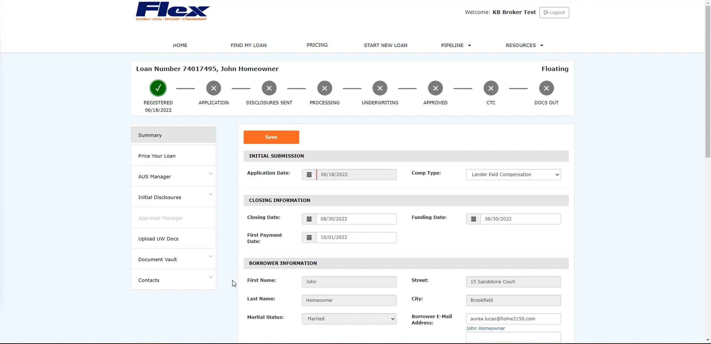Click the Flex logo
The height and width of the screenshot is (344, 711).
pyautogui.click(x=173, y=11)
